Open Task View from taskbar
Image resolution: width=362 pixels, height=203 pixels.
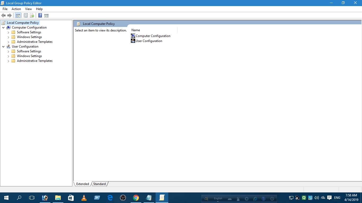(32, 198)
